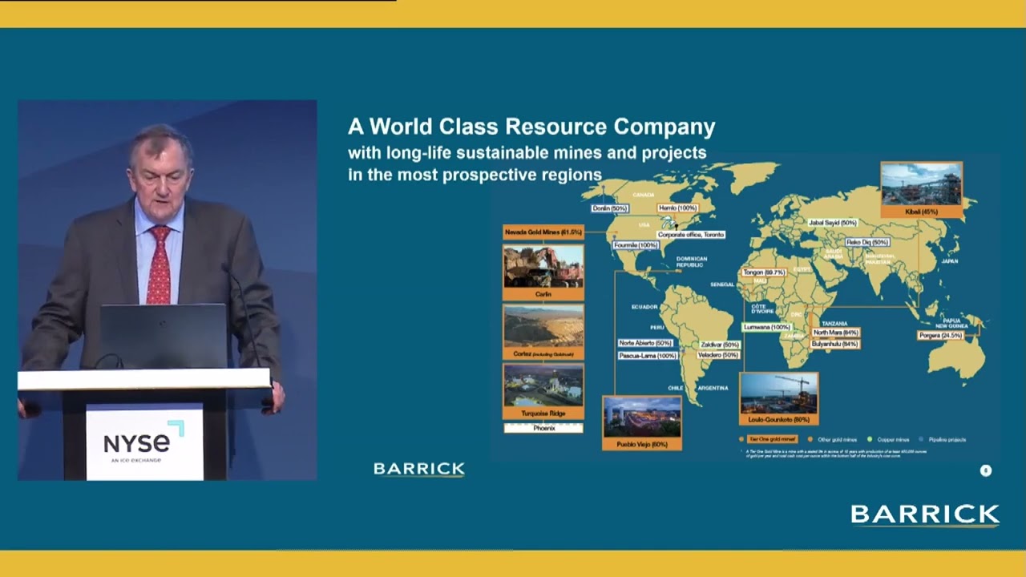This screenshot has width=1026, height=577.
Task: Click the "Carlin" caption
Action: 543,294
